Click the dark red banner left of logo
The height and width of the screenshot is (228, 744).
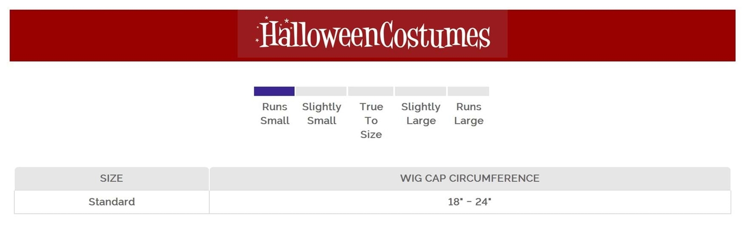point(124,35)
